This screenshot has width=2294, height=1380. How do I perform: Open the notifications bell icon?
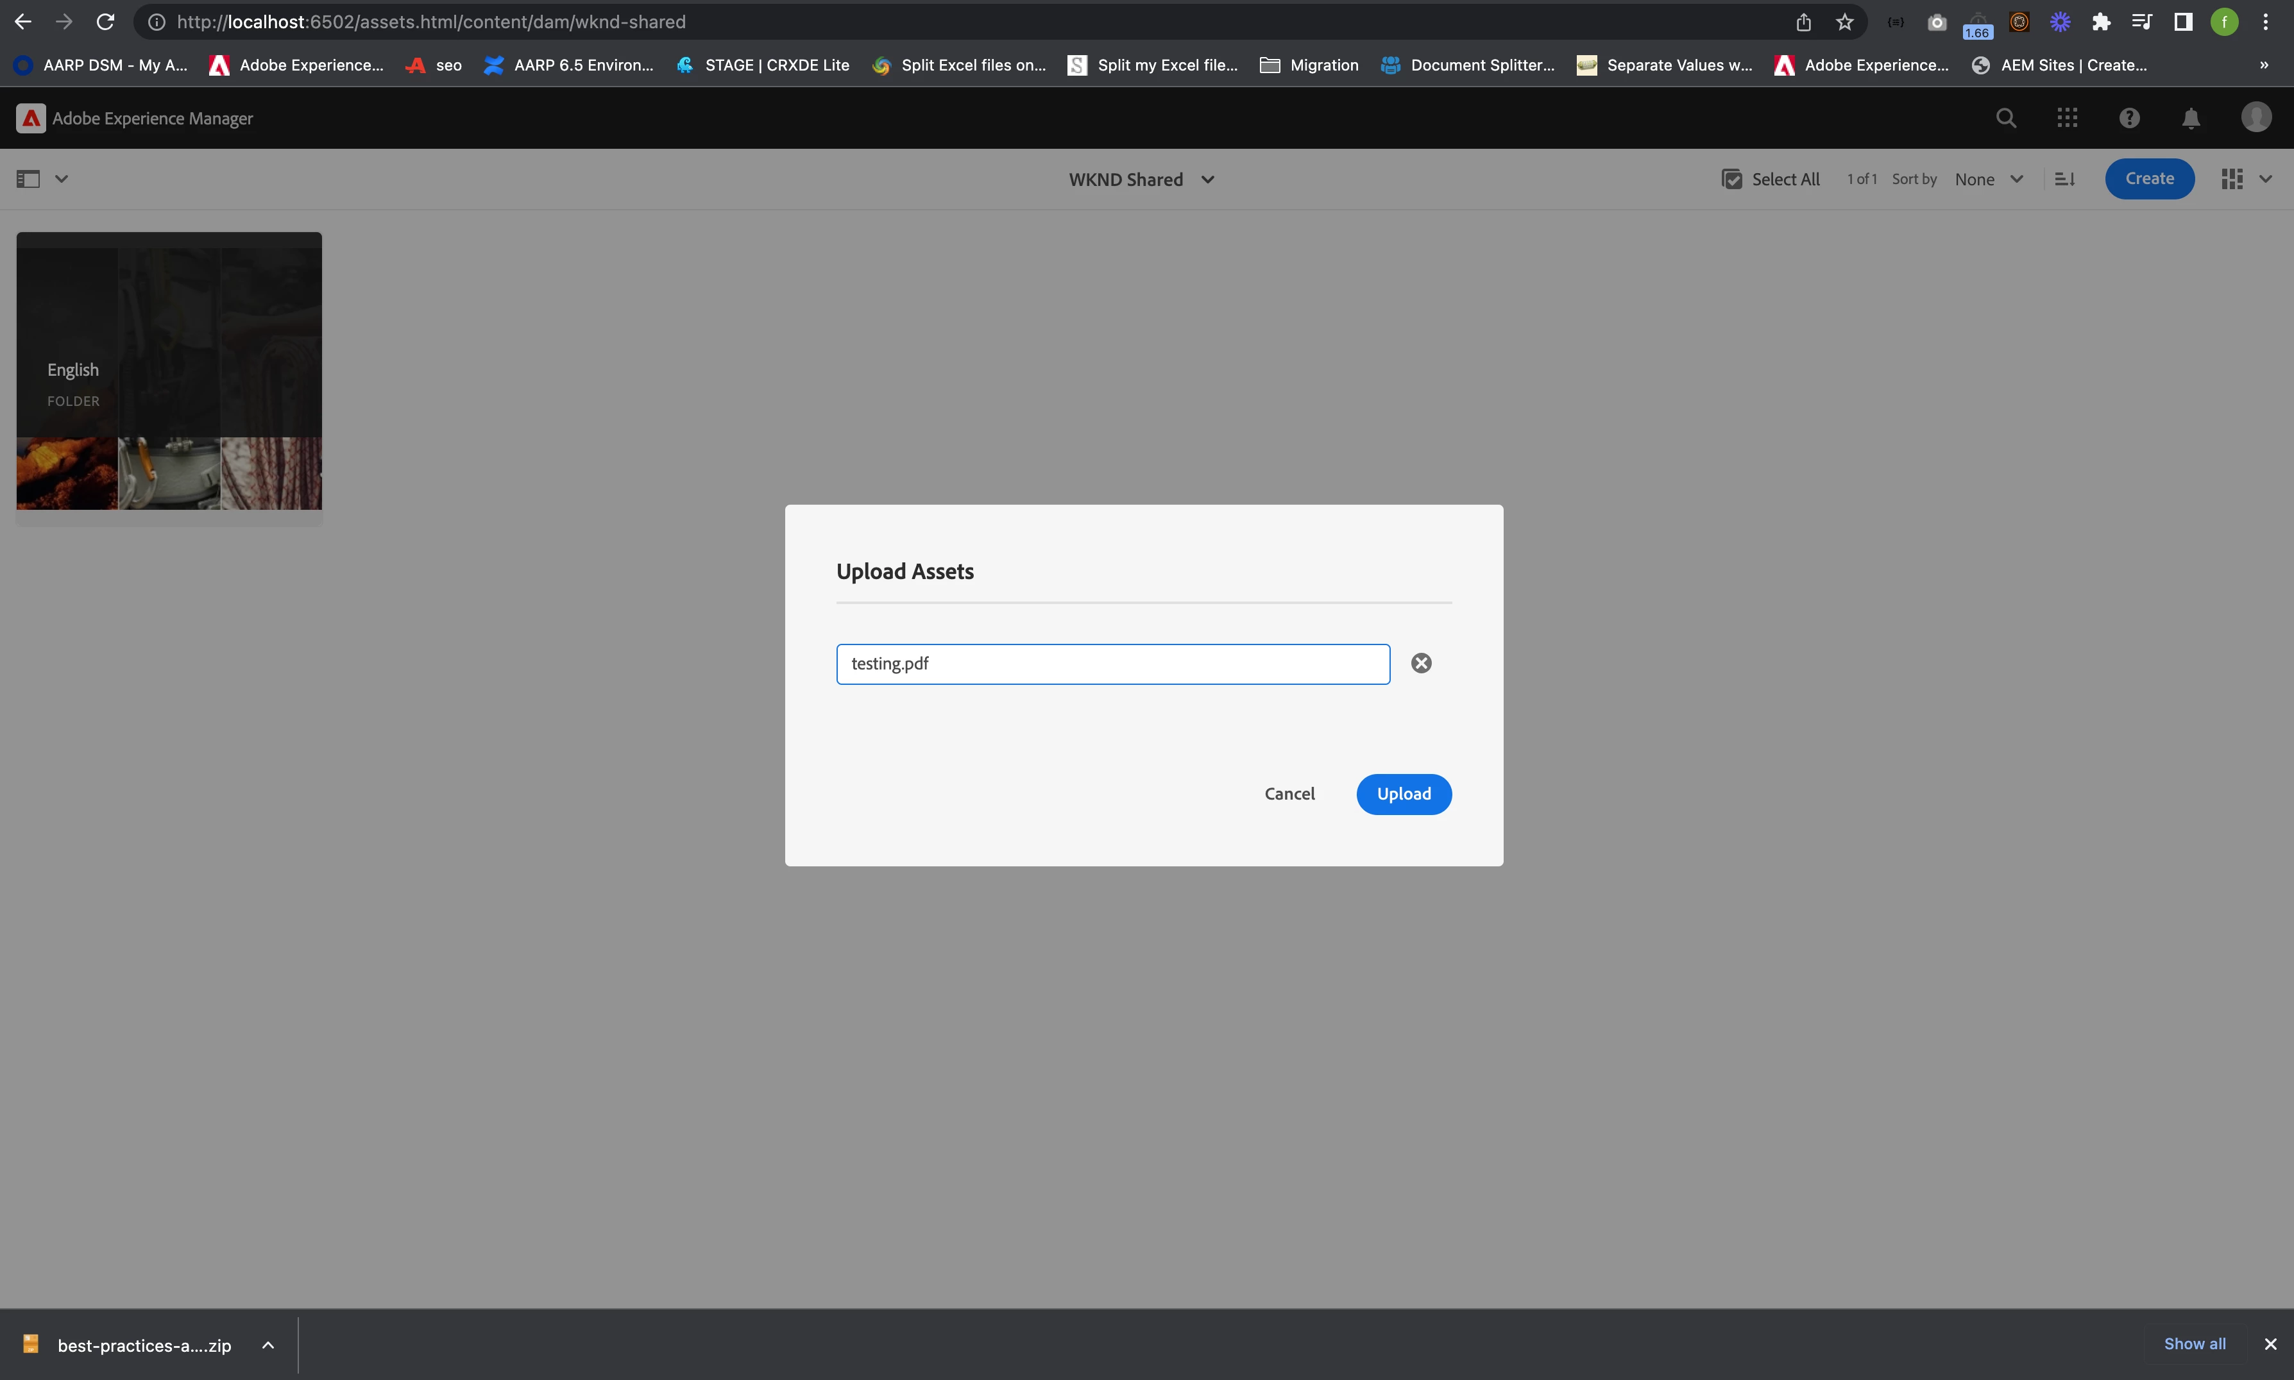[x=2191, y=118]
